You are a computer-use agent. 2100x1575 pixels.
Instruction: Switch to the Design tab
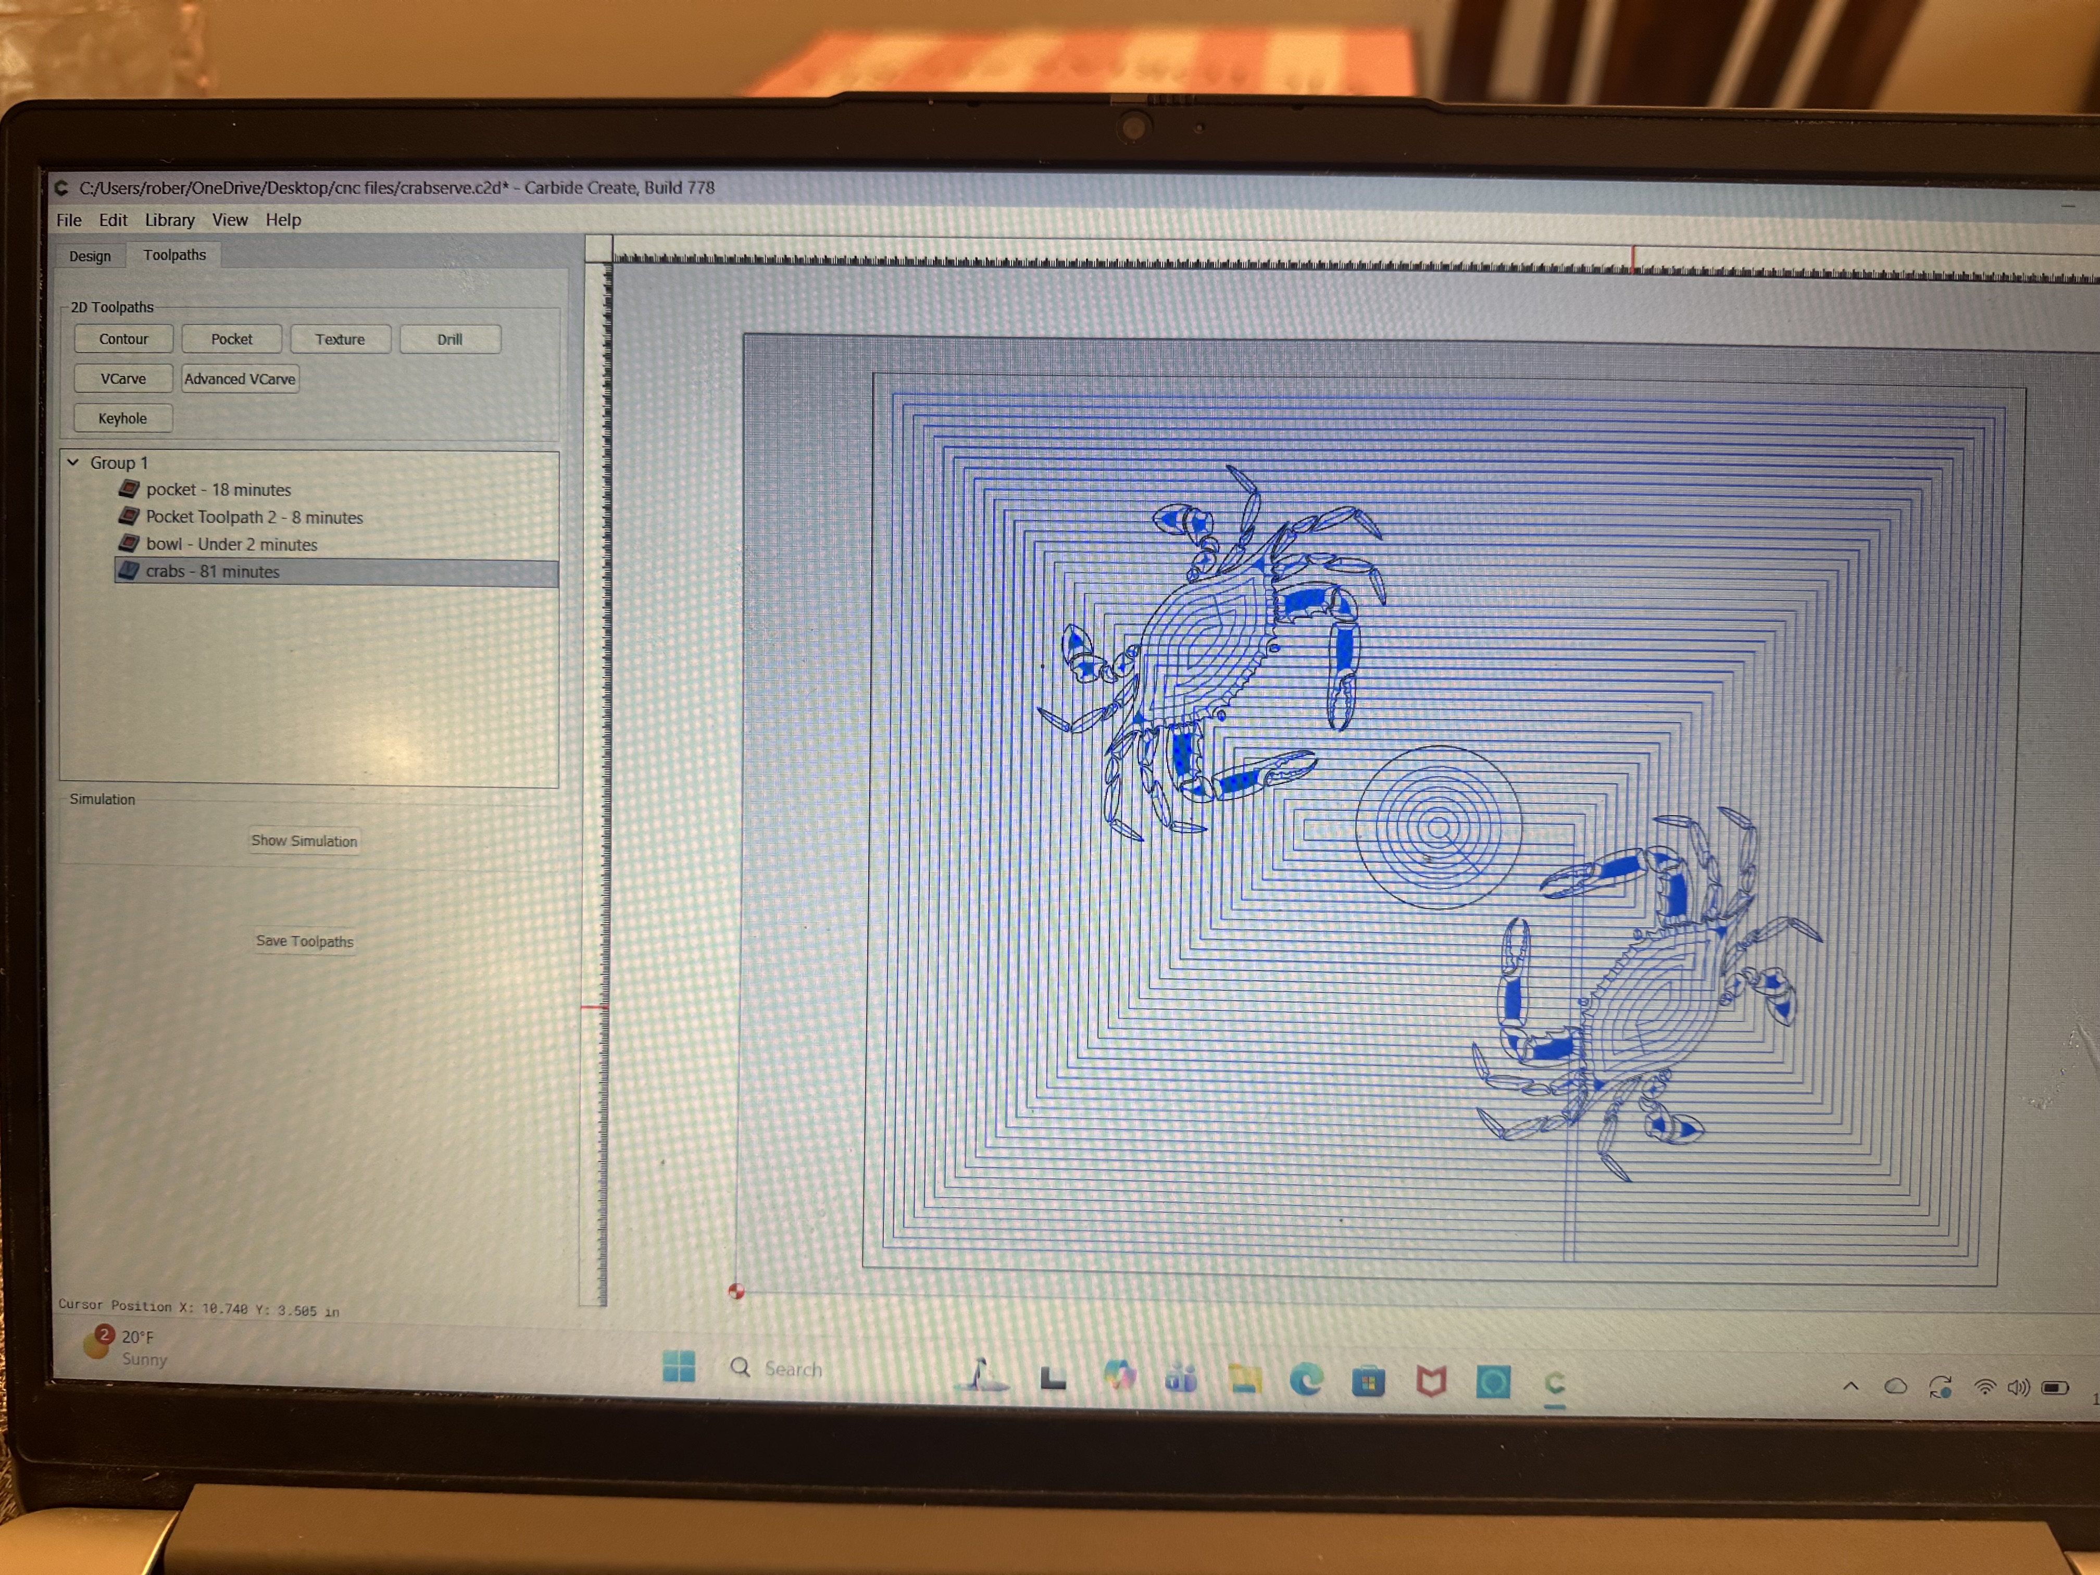pyautogui.click(x=90, y=256)
